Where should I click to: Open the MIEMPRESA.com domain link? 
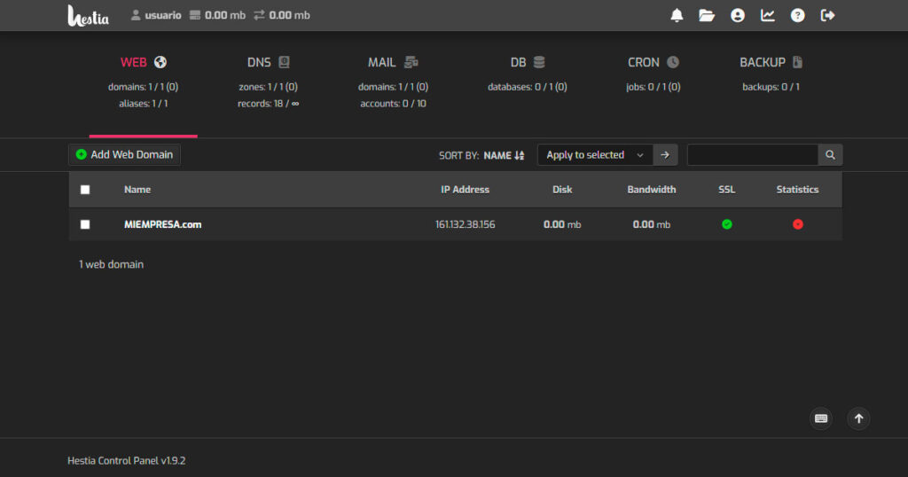(x=163, y=224)
